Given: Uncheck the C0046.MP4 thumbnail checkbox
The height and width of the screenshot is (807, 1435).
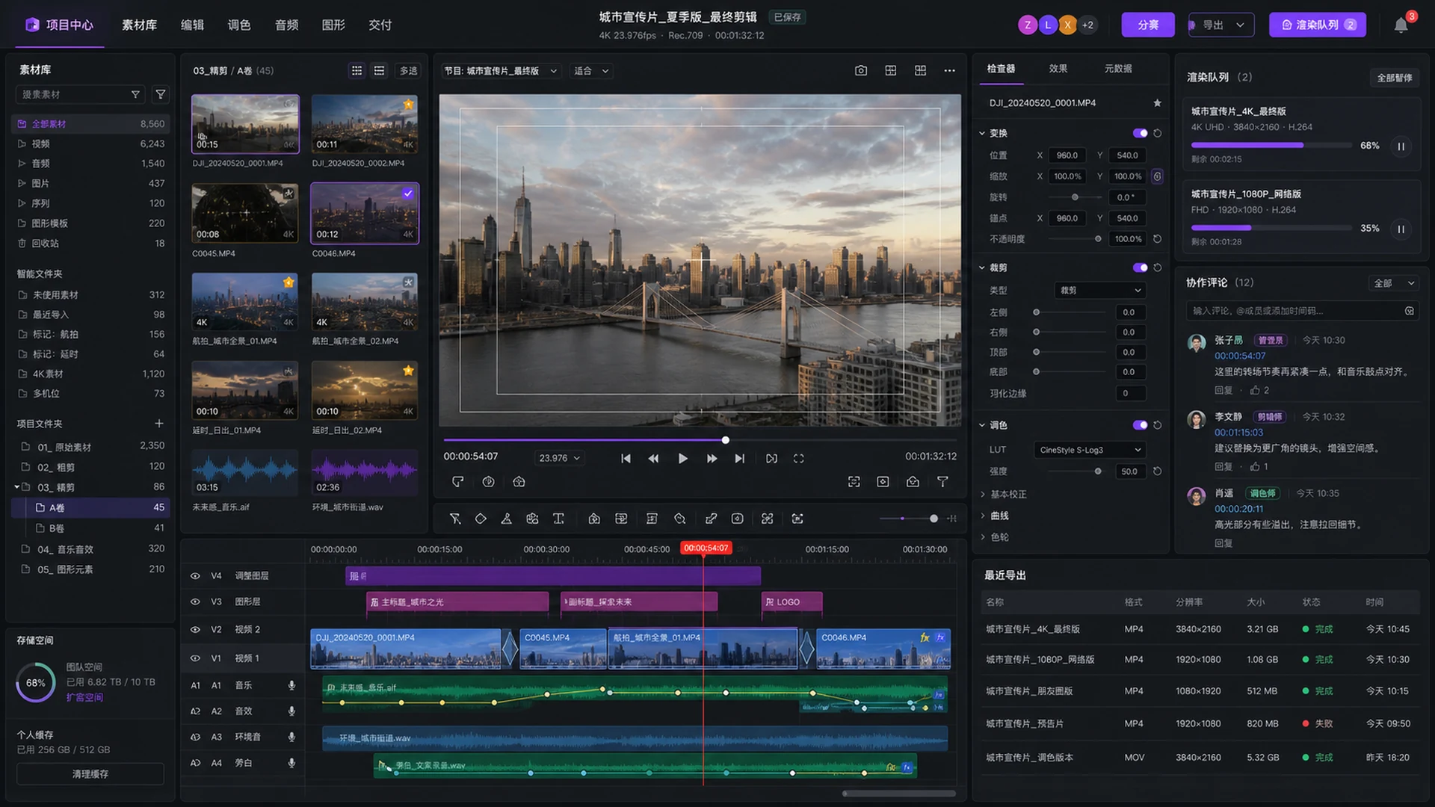Looking at the screenshot, I should click(407, 194).
